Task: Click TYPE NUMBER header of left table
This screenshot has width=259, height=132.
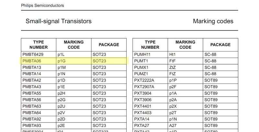Action: 39,45
